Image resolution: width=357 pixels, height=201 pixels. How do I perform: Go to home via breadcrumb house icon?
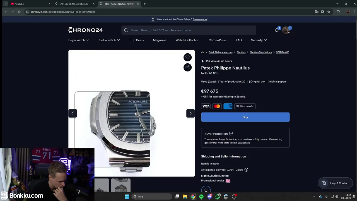tap(202, 52)
